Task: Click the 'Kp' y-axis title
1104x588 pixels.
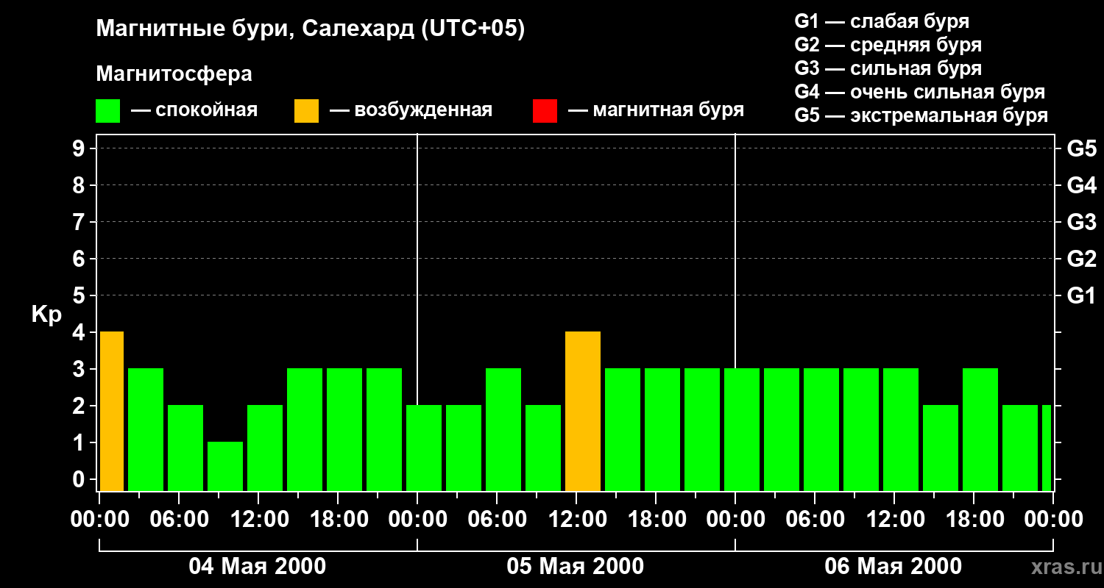Action: coord(46,315)
